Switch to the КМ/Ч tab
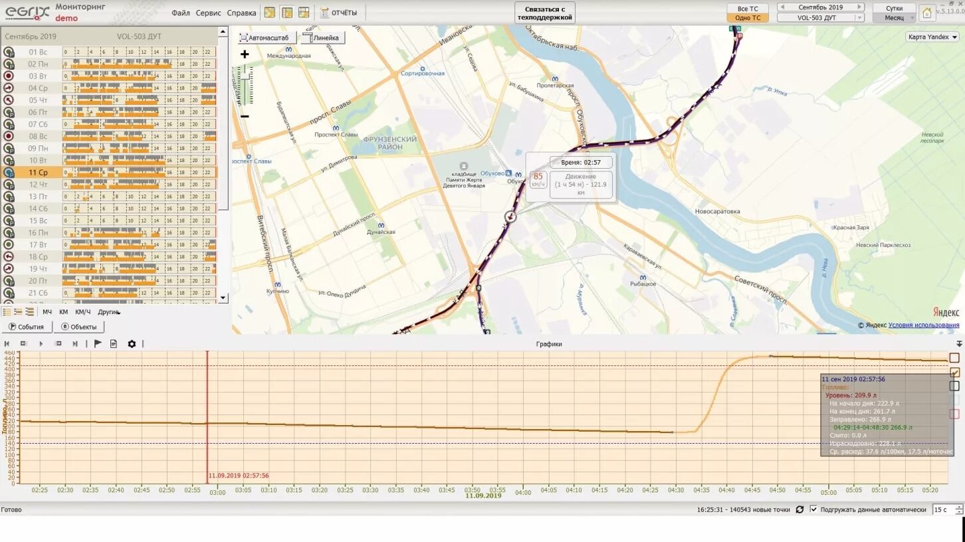Viewport: 965px width, 542px height. point(83,312)
